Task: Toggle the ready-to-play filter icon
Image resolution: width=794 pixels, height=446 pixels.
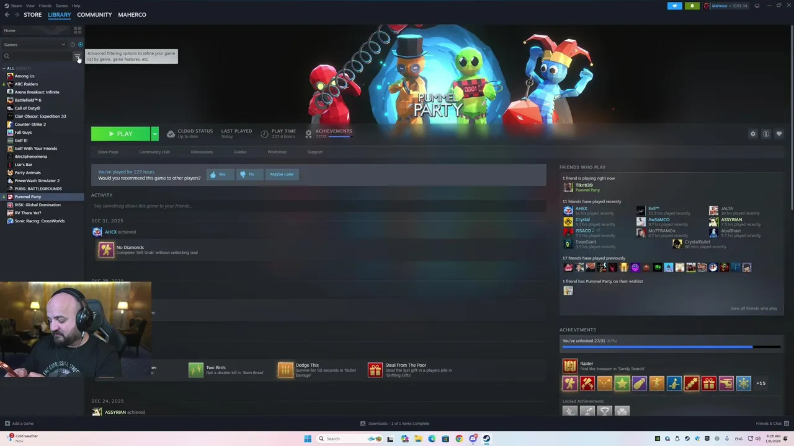Action: coord(80,45)
